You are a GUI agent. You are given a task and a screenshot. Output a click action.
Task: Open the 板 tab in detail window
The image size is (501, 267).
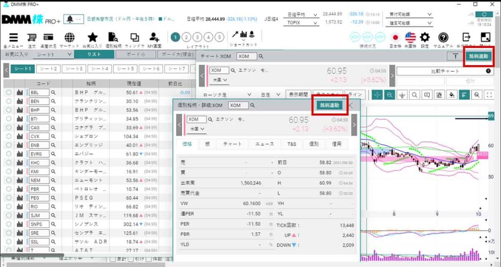point(207,144)
